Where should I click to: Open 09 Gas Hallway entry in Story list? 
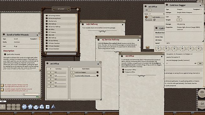tap(53, 41)
